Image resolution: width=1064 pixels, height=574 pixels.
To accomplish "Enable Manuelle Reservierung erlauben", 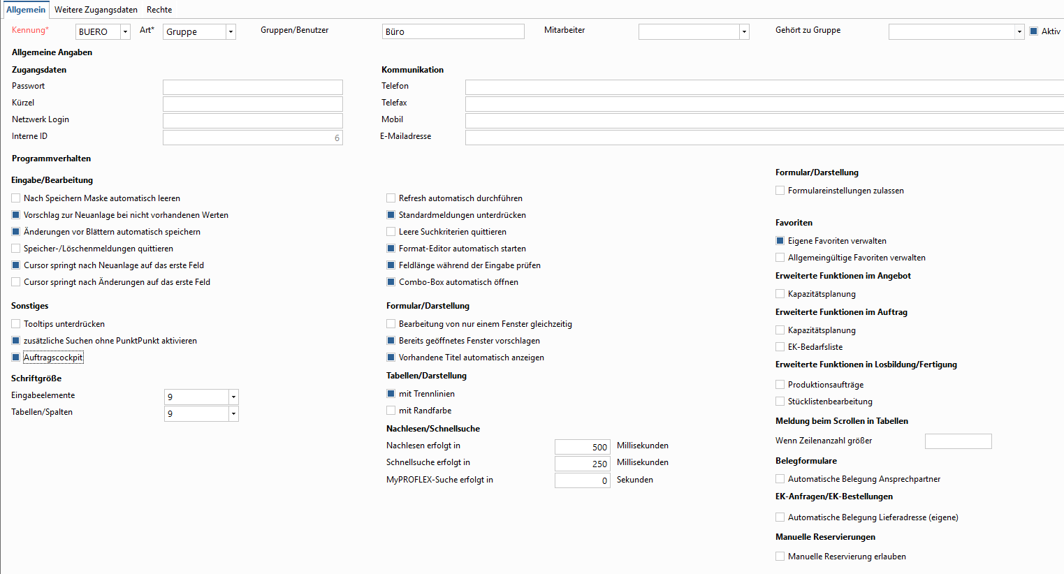I will click(x=780, y=557).
